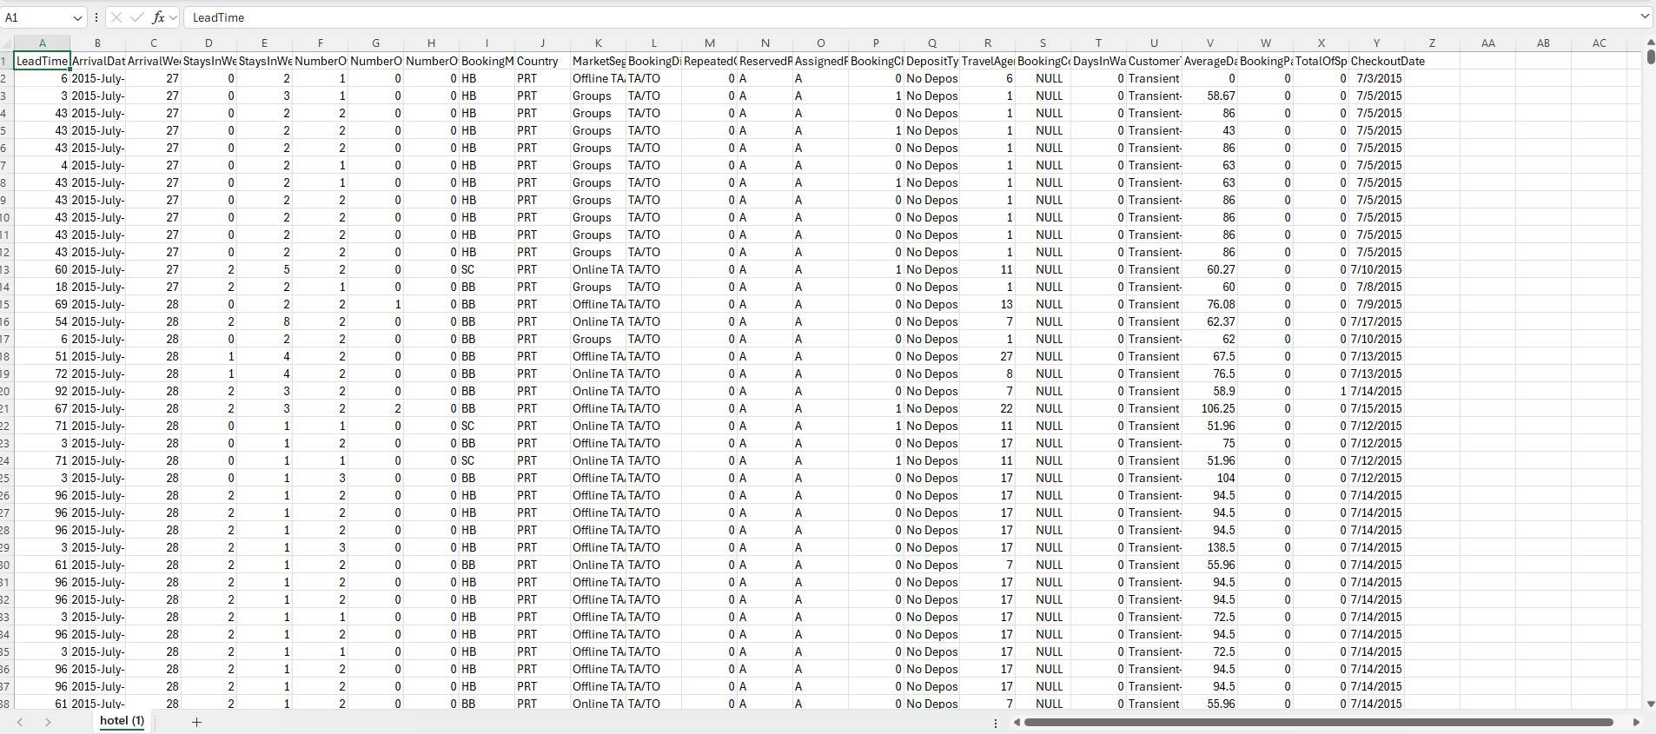Click Offline TA cell in row 2
The image size is (1656, 734).
coord(598,78)
